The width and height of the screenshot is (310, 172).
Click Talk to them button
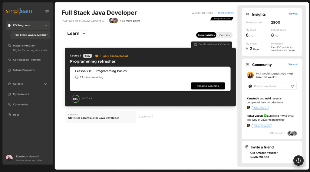tap(260, 108)
